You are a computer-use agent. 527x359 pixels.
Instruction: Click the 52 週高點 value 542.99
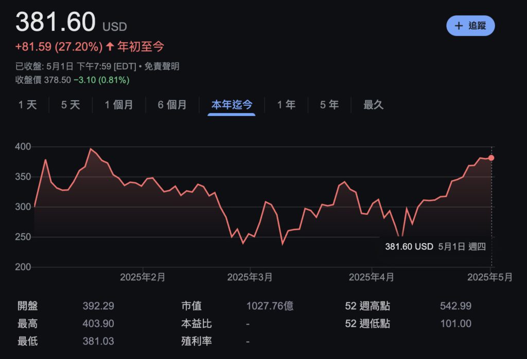pyautogui.click(x=455, y=306)
